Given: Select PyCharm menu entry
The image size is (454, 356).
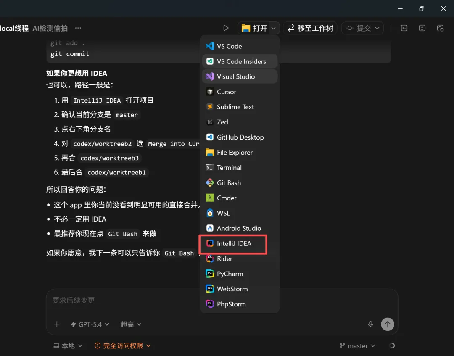Looking at the screenshot, I should pyautogui.click(x=240, y=274).
